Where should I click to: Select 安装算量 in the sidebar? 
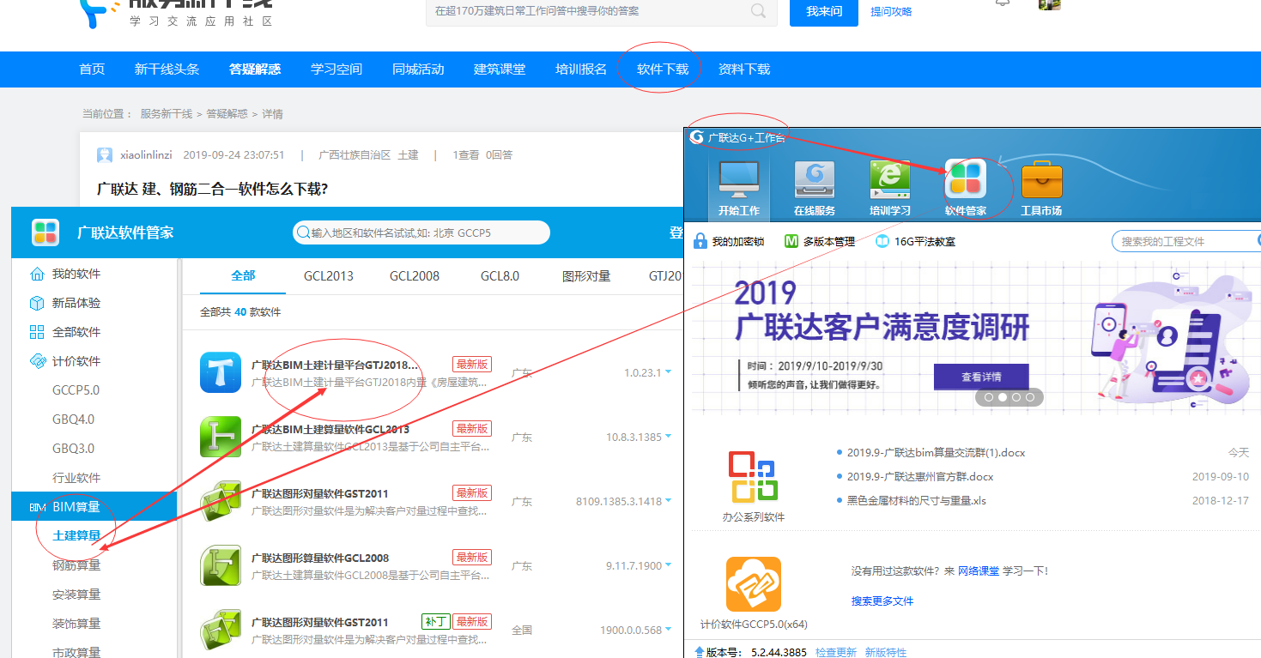tap(76, 595)
